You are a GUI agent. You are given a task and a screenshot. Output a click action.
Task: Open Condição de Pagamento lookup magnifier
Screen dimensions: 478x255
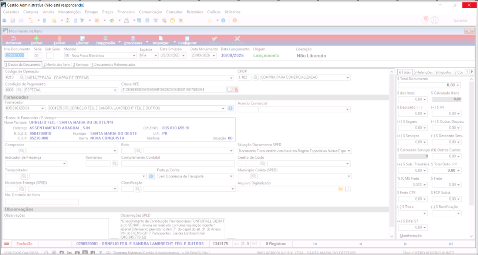point(19,90)
